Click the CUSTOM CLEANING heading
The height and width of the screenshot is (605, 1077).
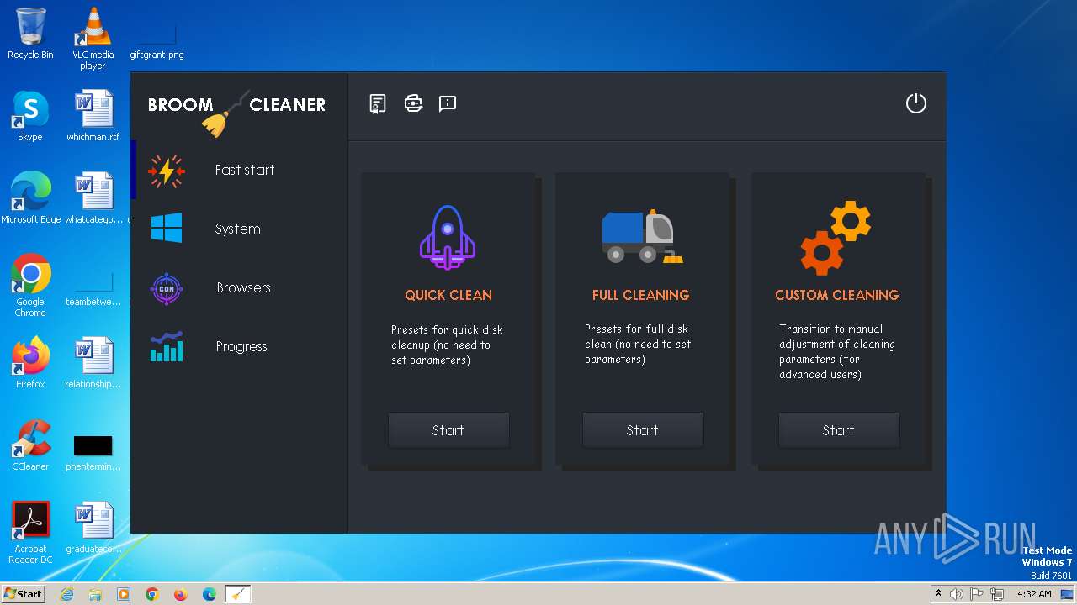click(x=837, y=295)
